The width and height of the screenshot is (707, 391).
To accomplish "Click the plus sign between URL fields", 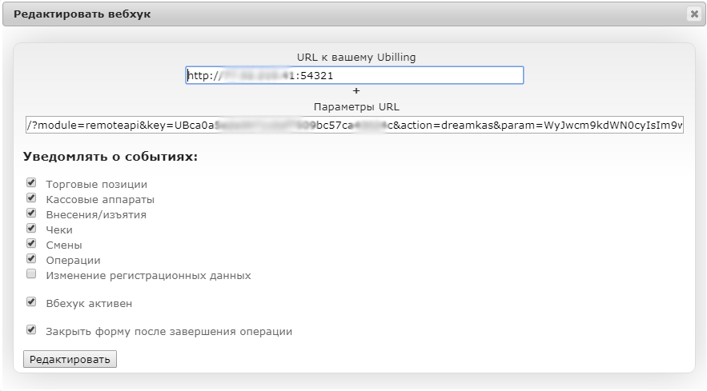I will (x=356, y=90).
